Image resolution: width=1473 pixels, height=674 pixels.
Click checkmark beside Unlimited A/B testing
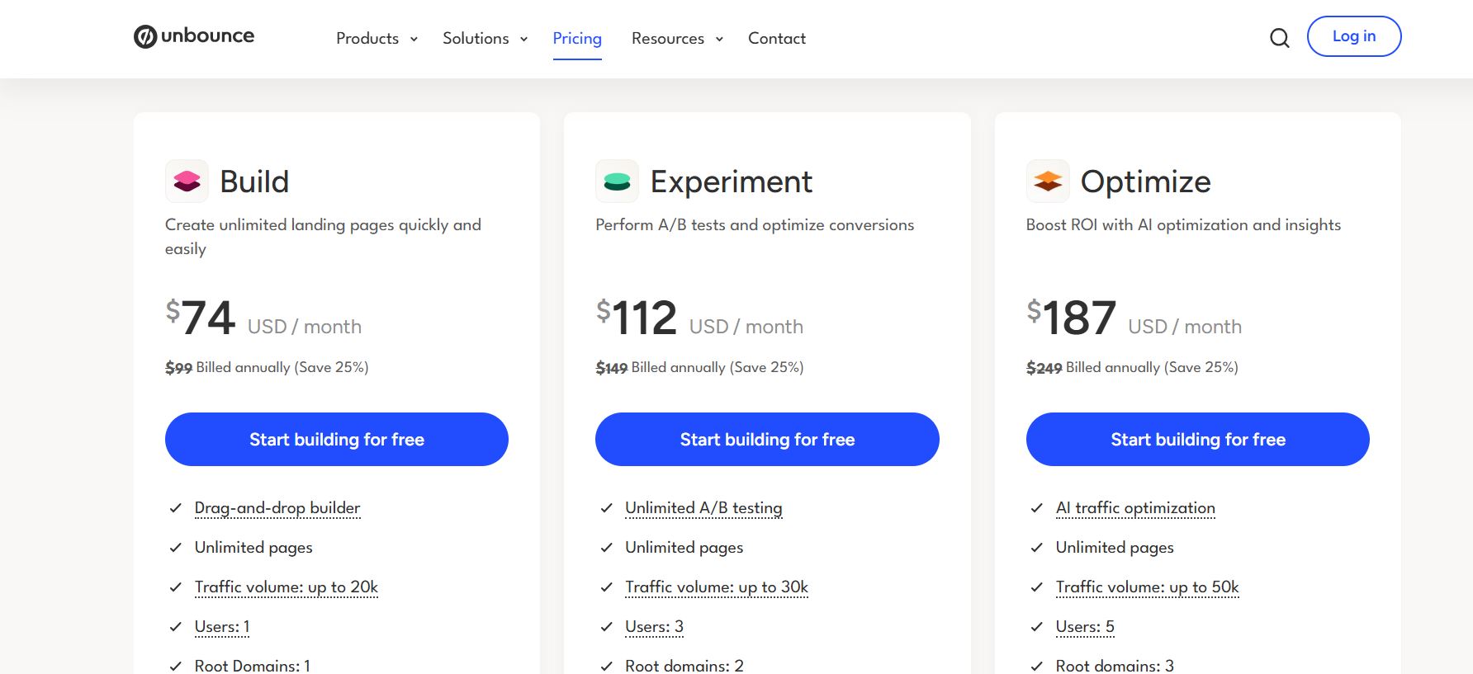click(606, 508)
